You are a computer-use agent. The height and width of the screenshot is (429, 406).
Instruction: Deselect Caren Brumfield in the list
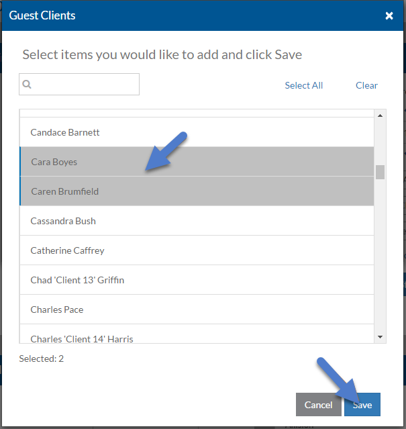click(x=197, y=191)
